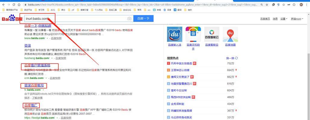Screen dimensions: 310x120
Task: Open the account name dropdown ending in mom
Action: 297,19
